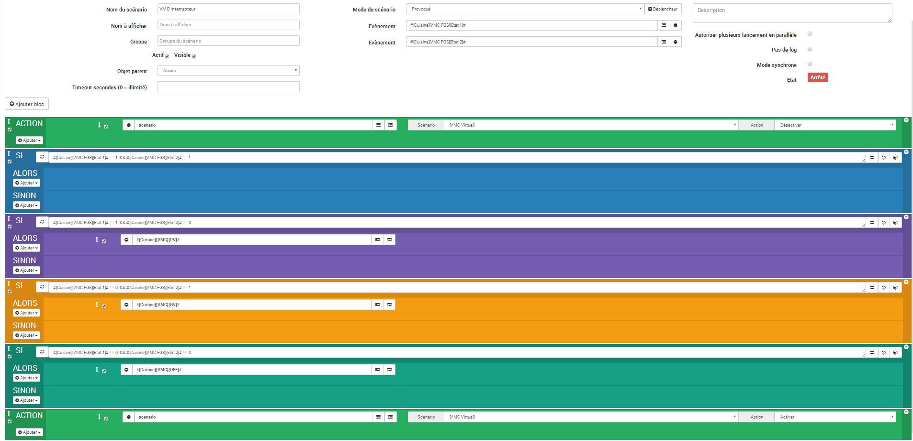913x441 pixels.
Task: Click drag handle beside [Cuisine][VMC][OFF] action
Action: (97, 370)
